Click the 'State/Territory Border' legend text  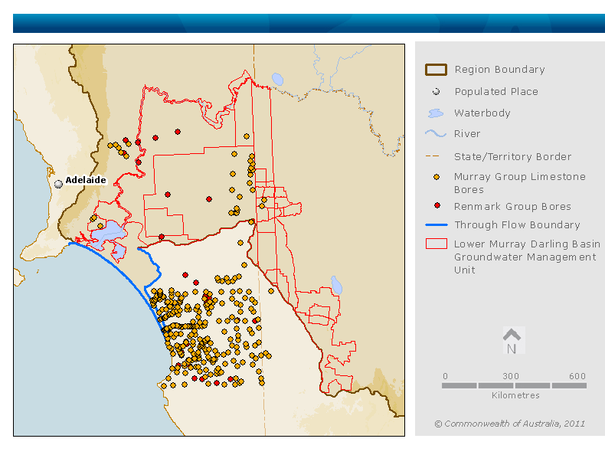(x=513, y=157)
